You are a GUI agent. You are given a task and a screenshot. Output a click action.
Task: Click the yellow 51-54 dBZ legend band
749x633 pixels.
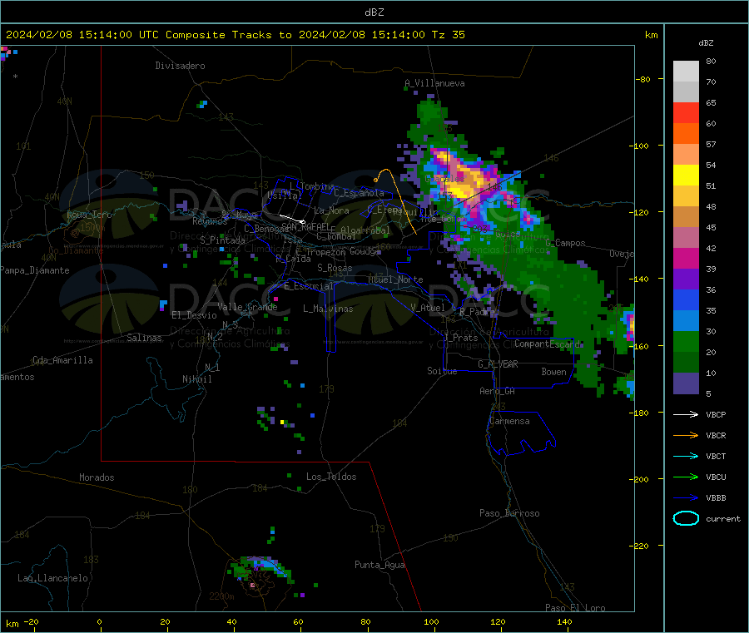[x=686, y=176]
